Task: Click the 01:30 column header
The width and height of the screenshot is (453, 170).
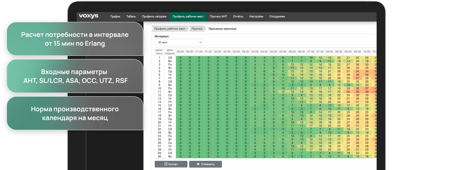Action: point(208,52)
